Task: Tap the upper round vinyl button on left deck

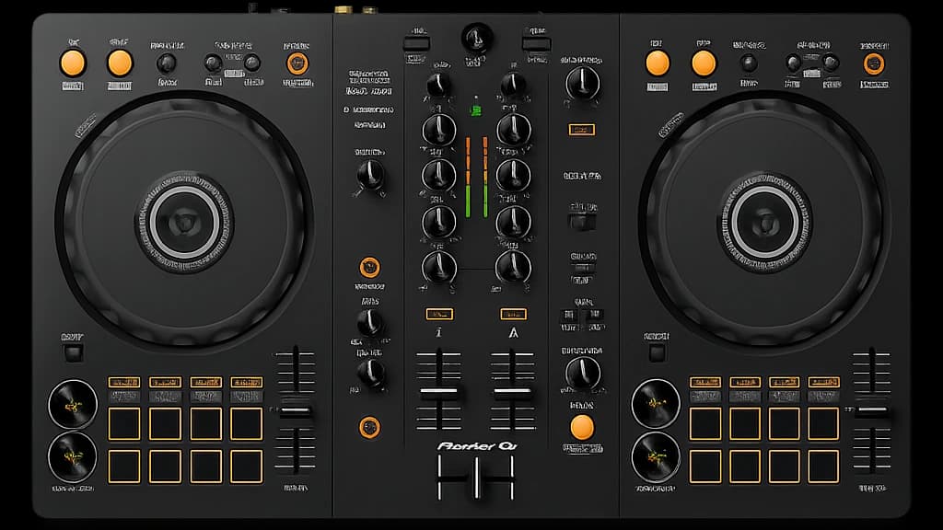Action: pos(72,404)
